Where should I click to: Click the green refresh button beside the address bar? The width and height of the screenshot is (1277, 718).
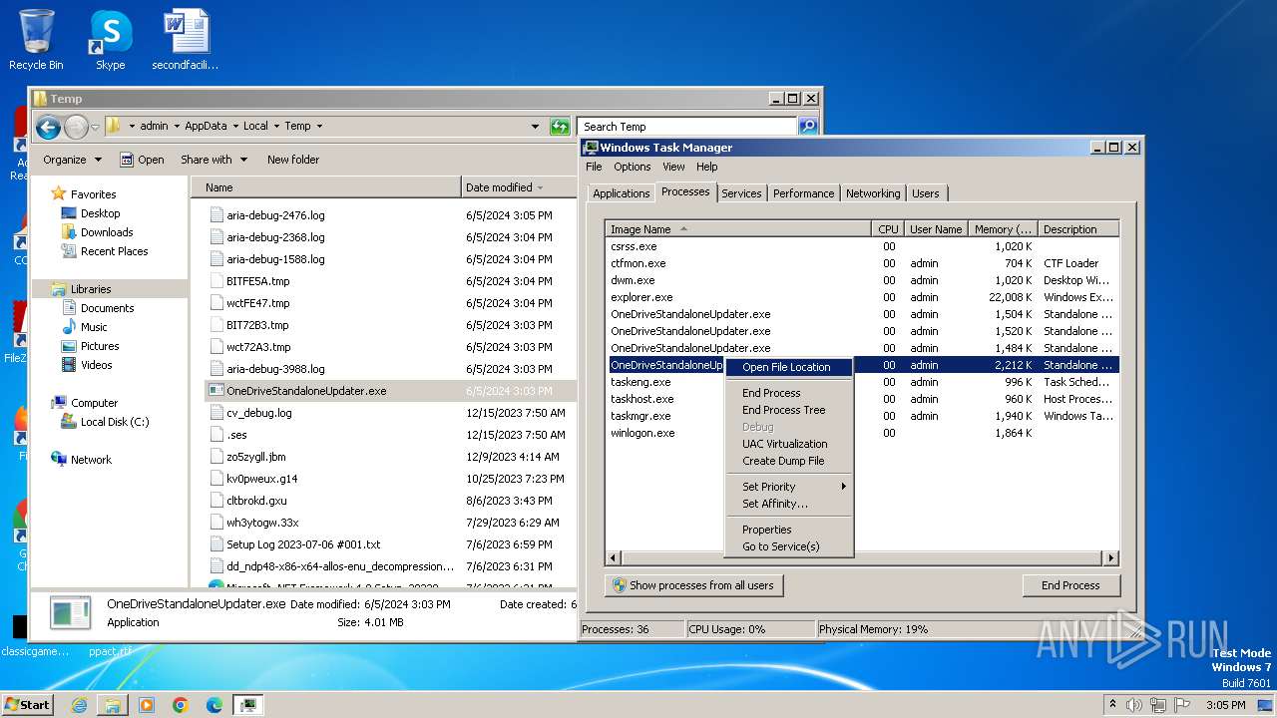(560, 127)
